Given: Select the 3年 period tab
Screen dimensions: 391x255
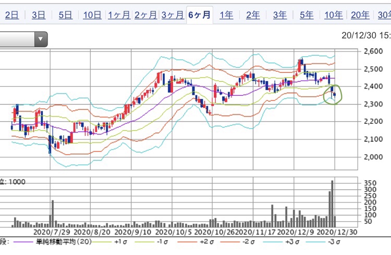Looking at the screenshot, I should (280, 15).
